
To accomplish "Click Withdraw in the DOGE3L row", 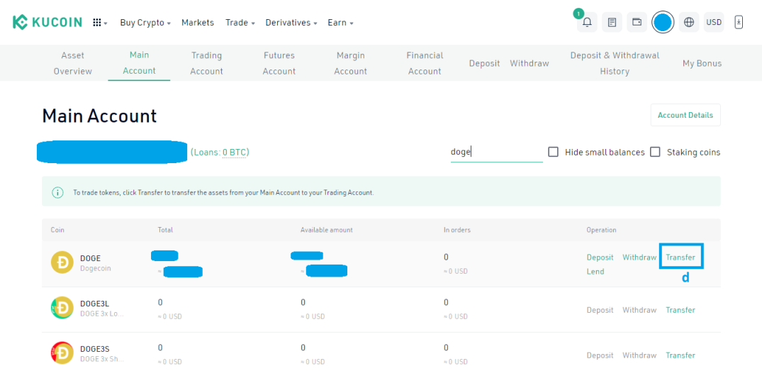I will 639,310.
